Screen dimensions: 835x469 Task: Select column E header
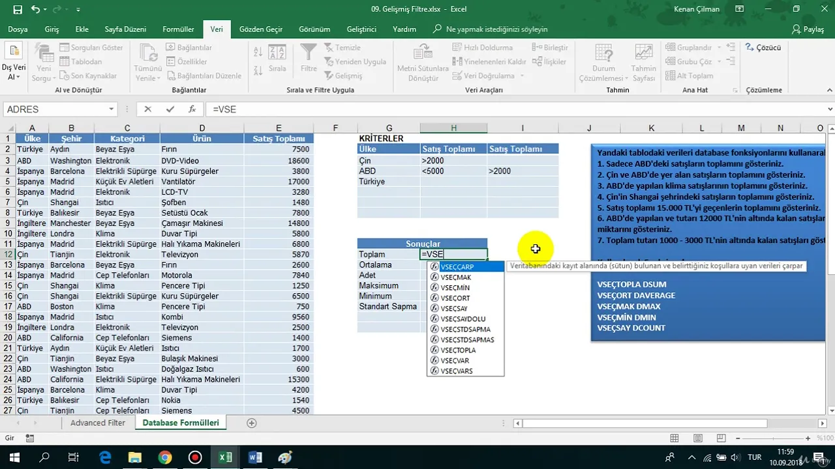coord(279,128)
